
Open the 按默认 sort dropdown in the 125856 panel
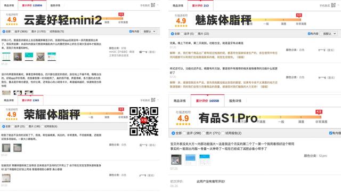click(149, 31)
